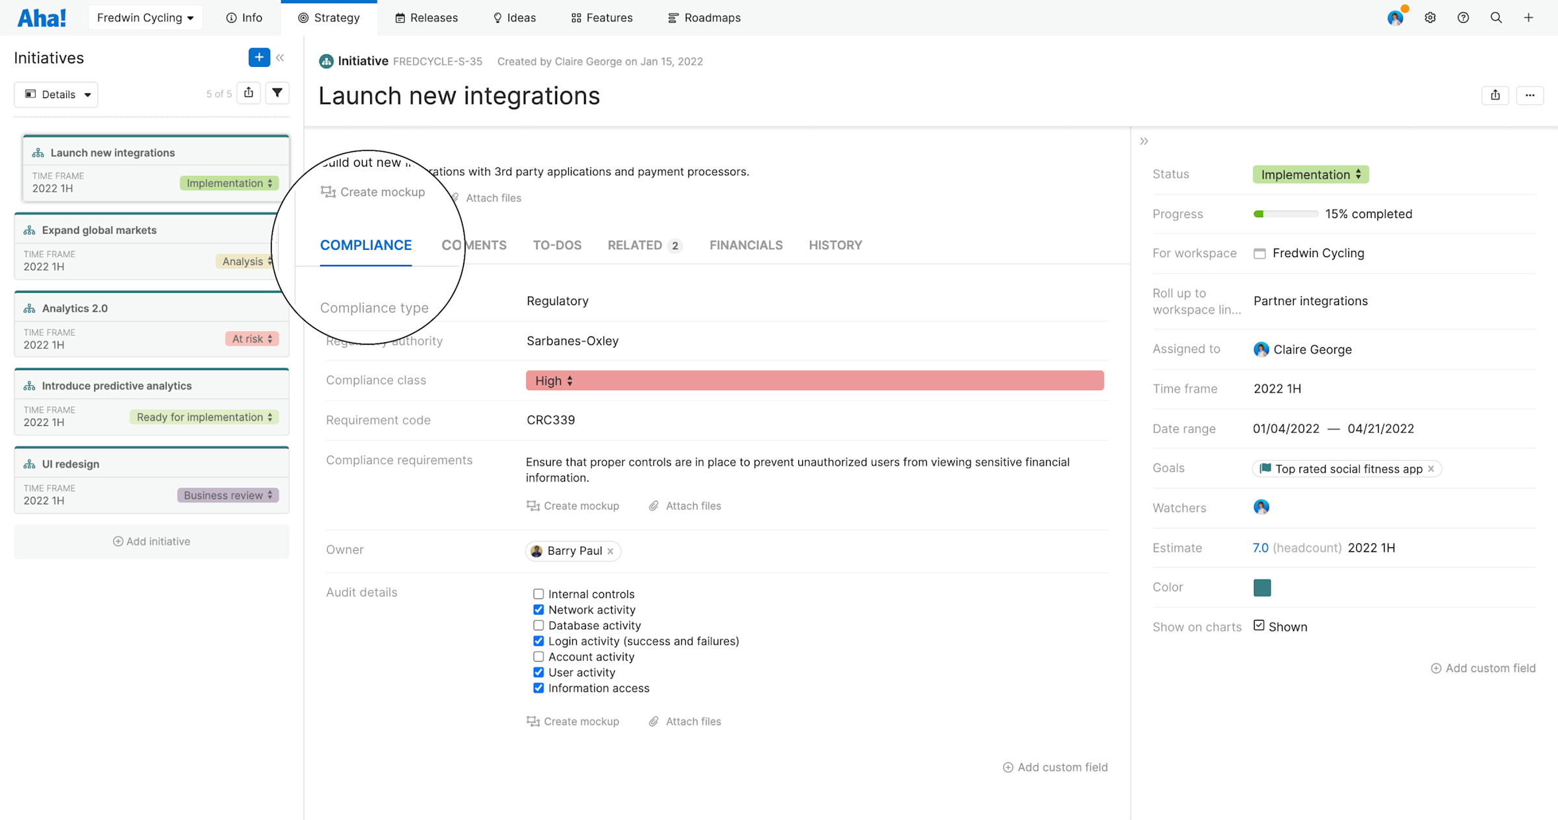This screenshot has width=1558, height=820.
Task: Open the Implementation status dropdown
Action: (1309, 174)
